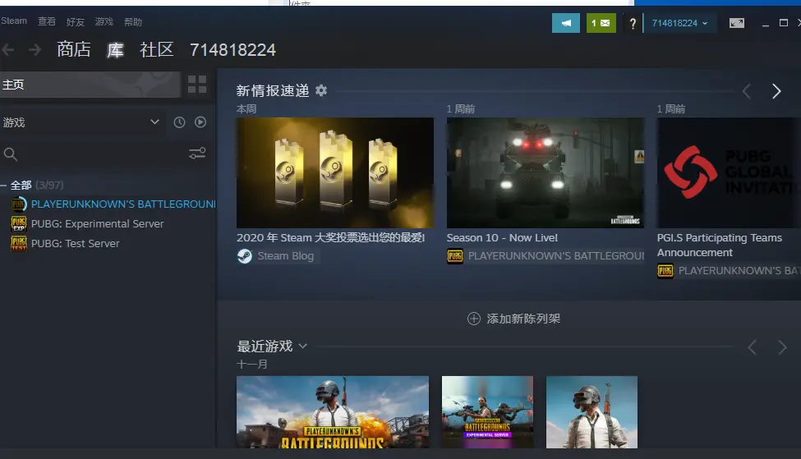Show ready-to-play games only icon
Screen dimensions: 801x459
click(200, 122)
